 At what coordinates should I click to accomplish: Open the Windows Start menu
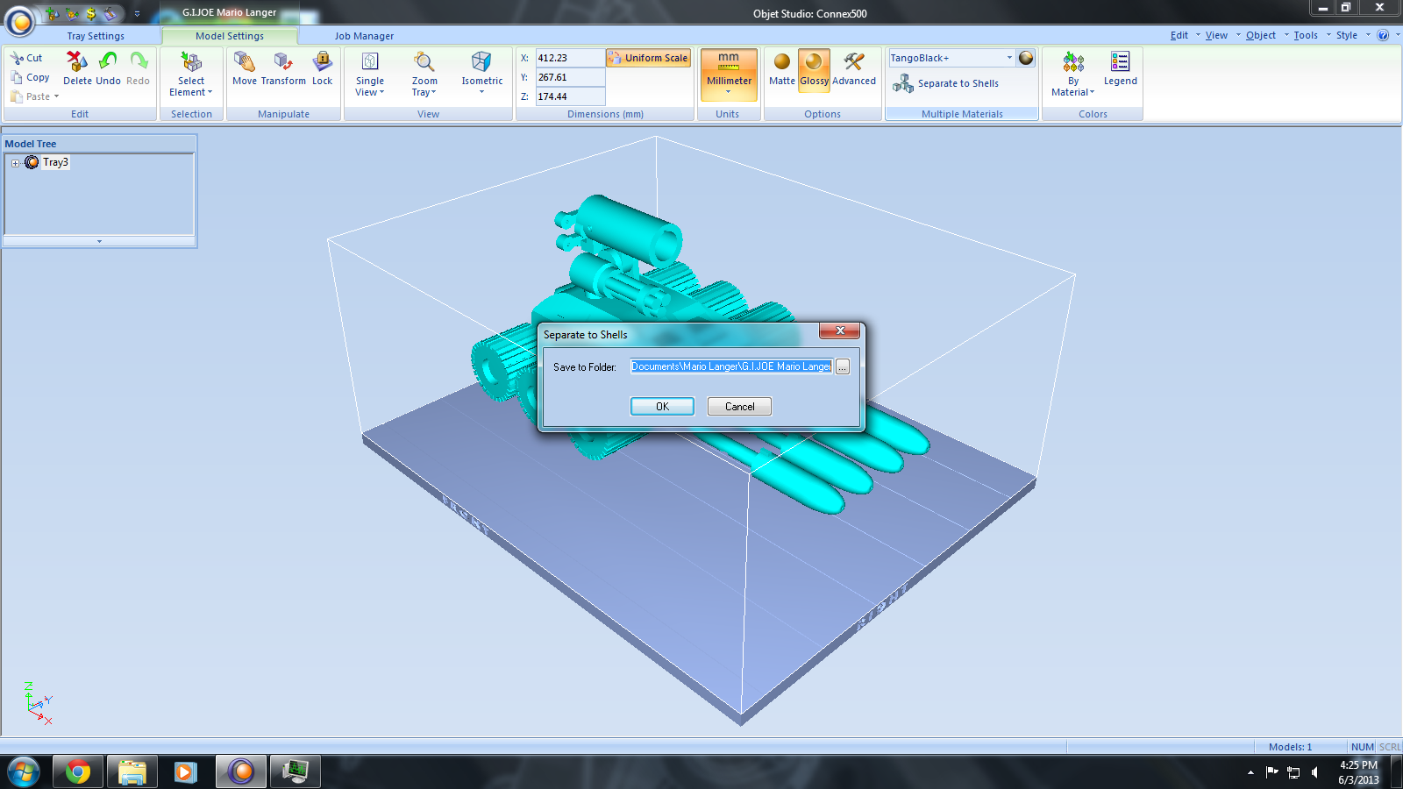(x=24, y=771)
